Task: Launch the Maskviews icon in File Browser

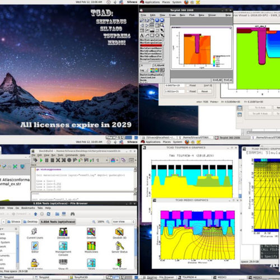Action: [x=91, y=247]
